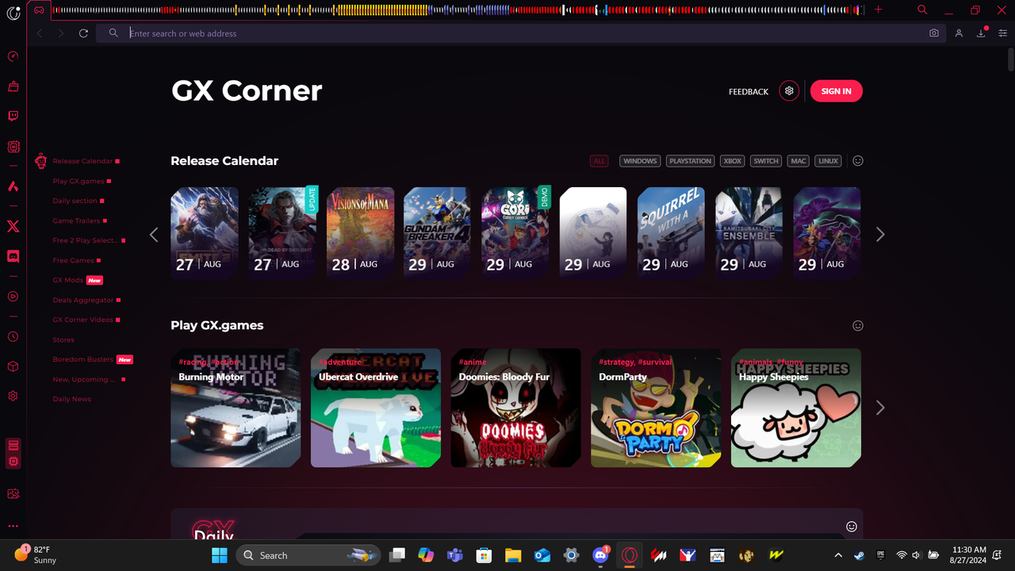Click the snapshot camera icon in address bar
The height and width of the screenshot is (571, 1015).
[934, 33]
